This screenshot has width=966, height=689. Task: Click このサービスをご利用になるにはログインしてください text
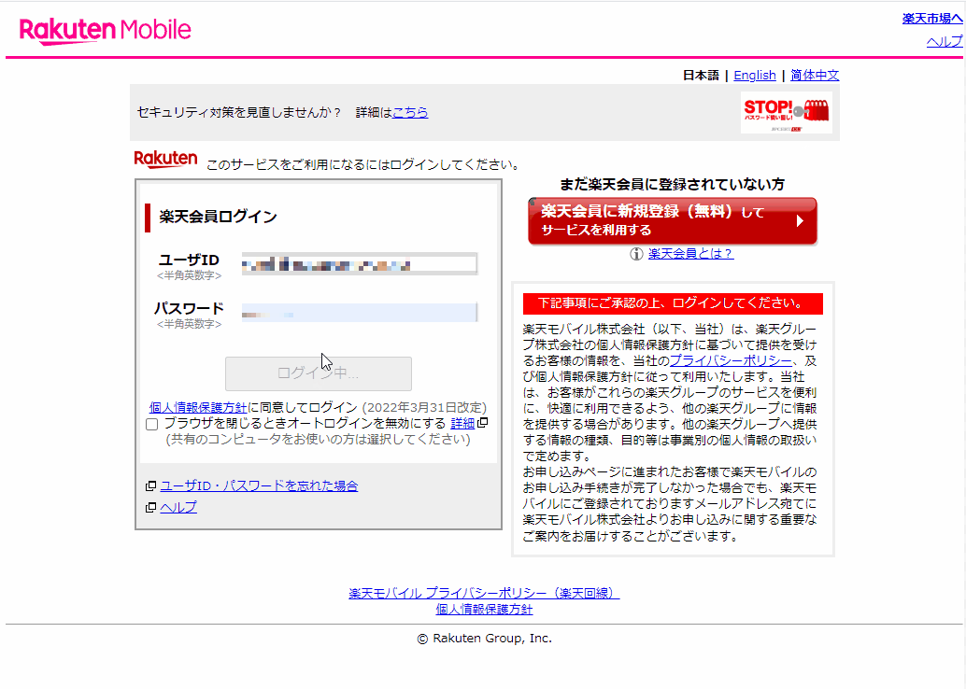[x=364, y=165]
